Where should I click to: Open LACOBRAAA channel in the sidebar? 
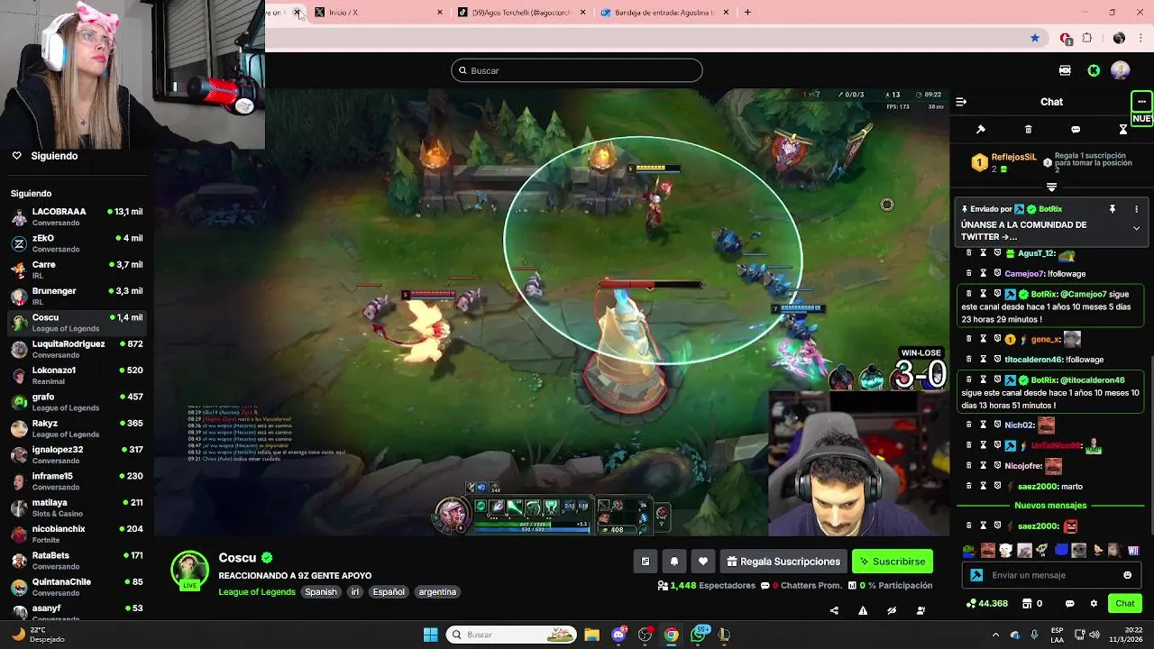[77, 216]
